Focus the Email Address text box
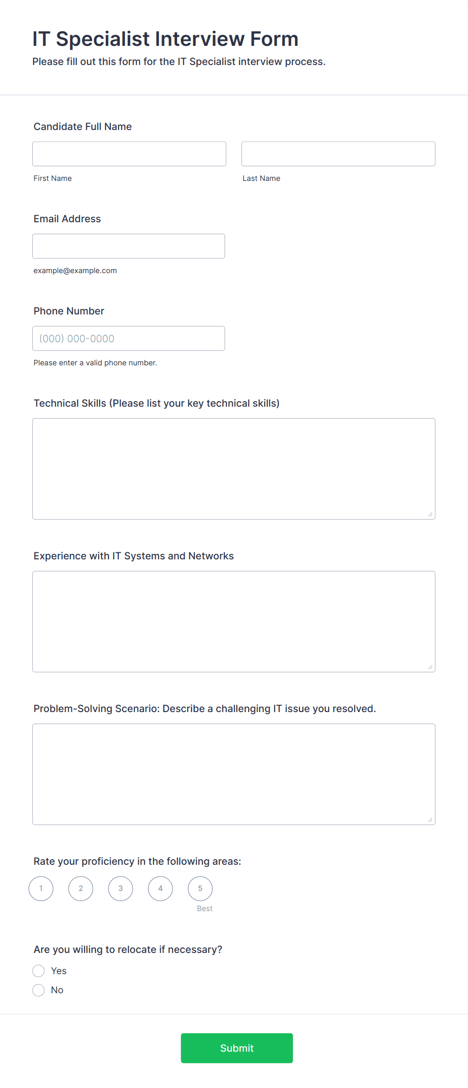This screenshot has height=1088, width=468. coord(129,246)
